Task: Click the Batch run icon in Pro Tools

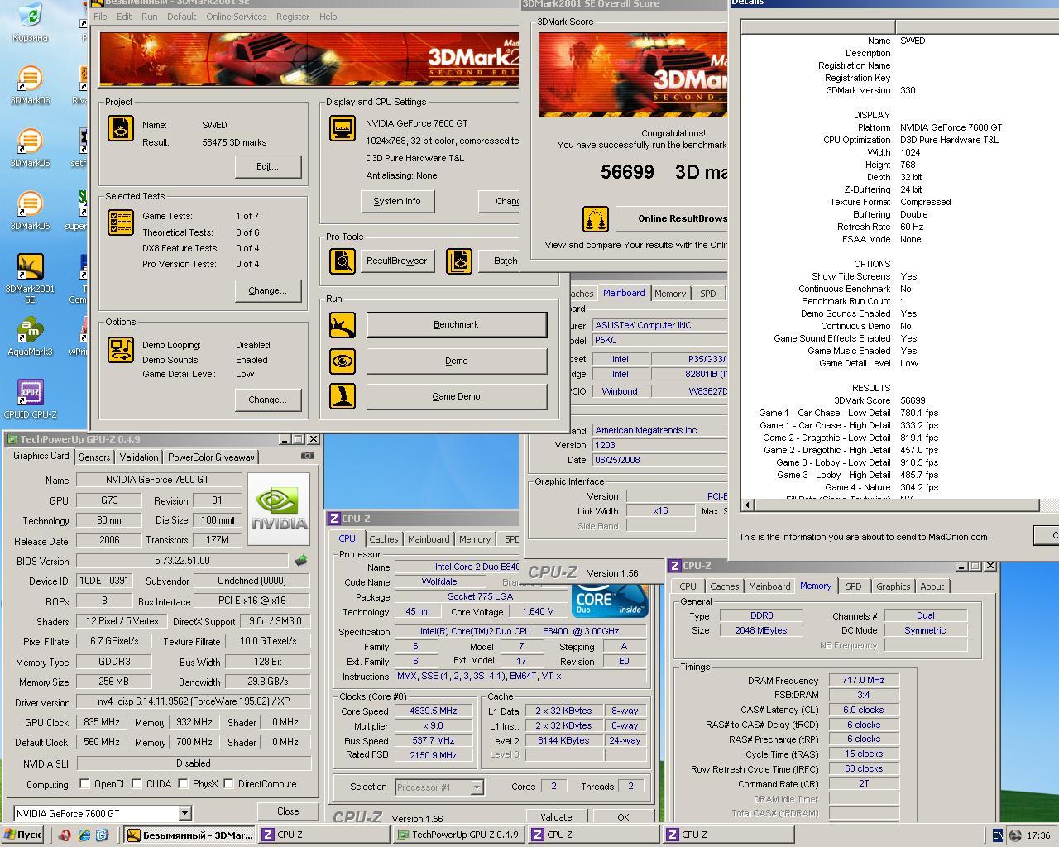Action: [x=458, y=261]
